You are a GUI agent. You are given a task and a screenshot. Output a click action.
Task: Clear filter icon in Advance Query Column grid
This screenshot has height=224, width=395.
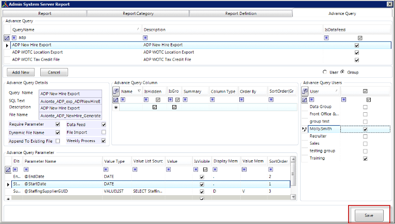[x=116, y=100]
